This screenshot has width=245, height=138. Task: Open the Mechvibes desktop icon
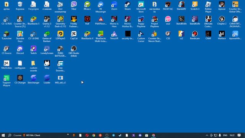(x=7, y=64)
